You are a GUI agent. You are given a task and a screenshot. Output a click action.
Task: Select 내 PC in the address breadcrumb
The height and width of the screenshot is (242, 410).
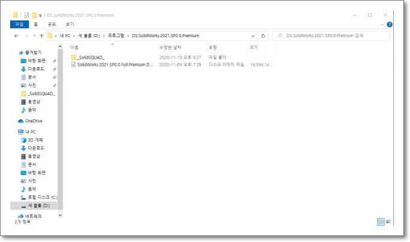[x=65, y=36]
